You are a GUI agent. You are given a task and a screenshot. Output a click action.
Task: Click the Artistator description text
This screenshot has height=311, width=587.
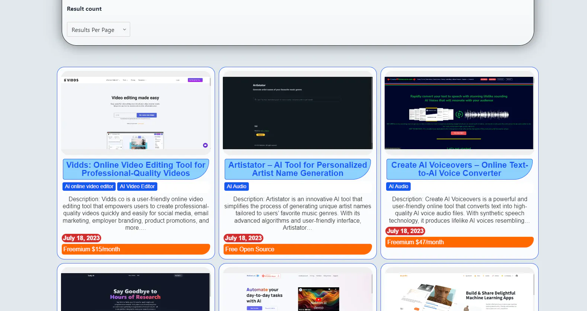(298, 213)
